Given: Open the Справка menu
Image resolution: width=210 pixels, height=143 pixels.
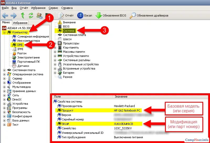Looking at the screenshot, I should (x=67, y=8).
